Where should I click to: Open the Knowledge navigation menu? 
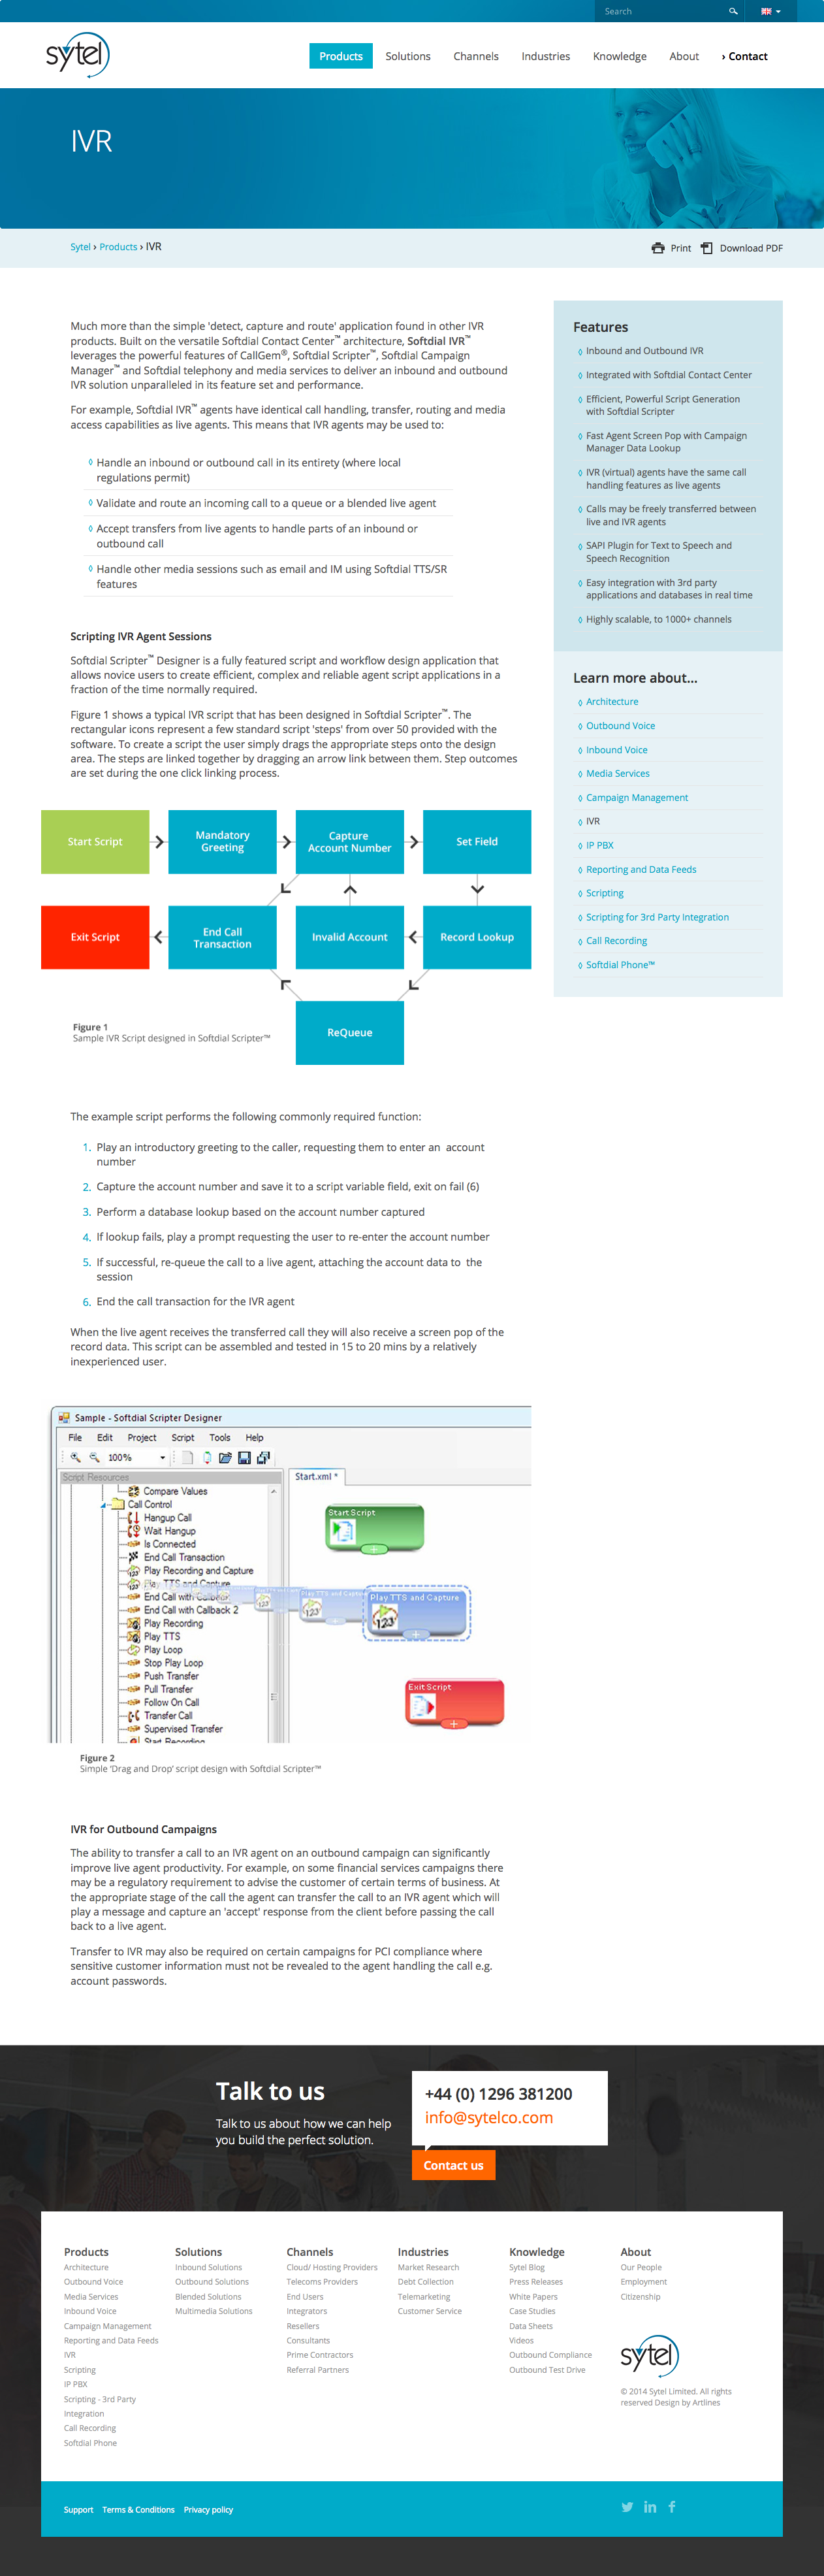point(619,56)
